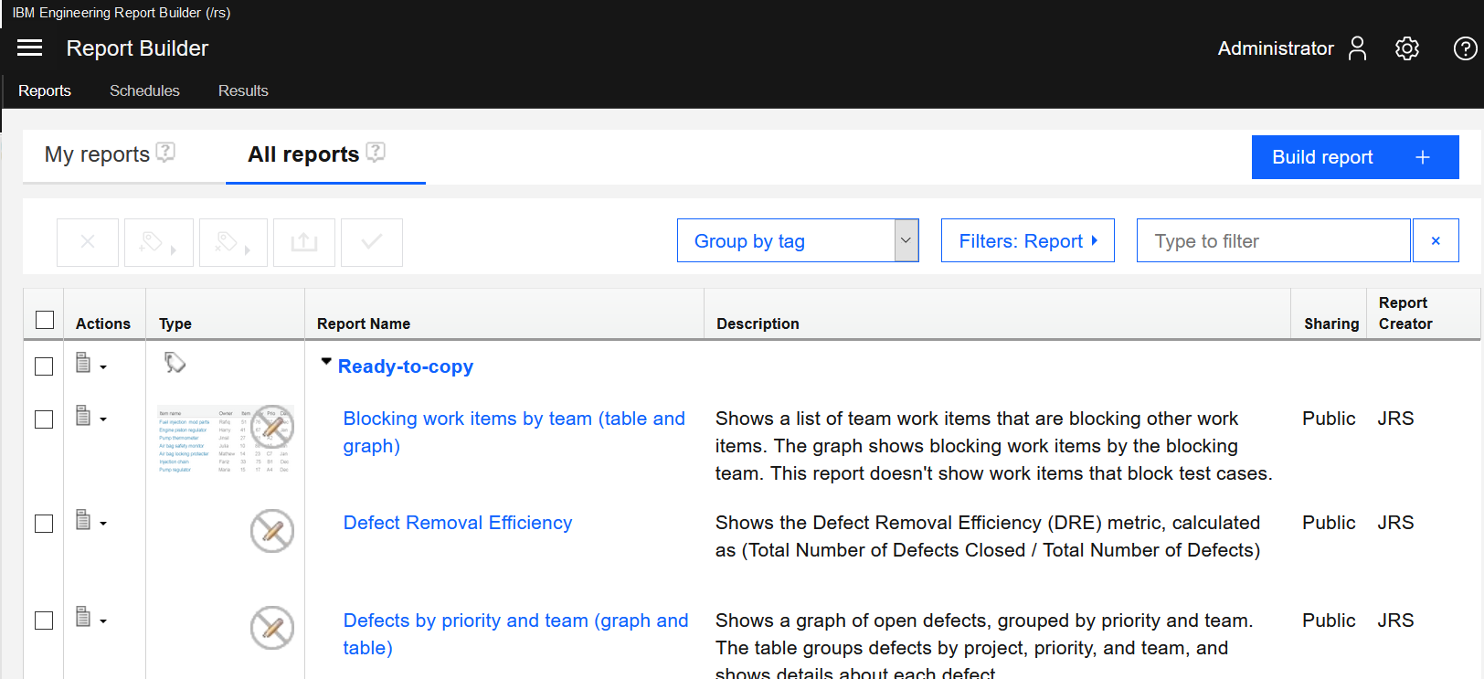Screen dimensions: 1484x679
Task: Open actions dropdown arrow for Defects by priority
Action: (x=103, y=621)
